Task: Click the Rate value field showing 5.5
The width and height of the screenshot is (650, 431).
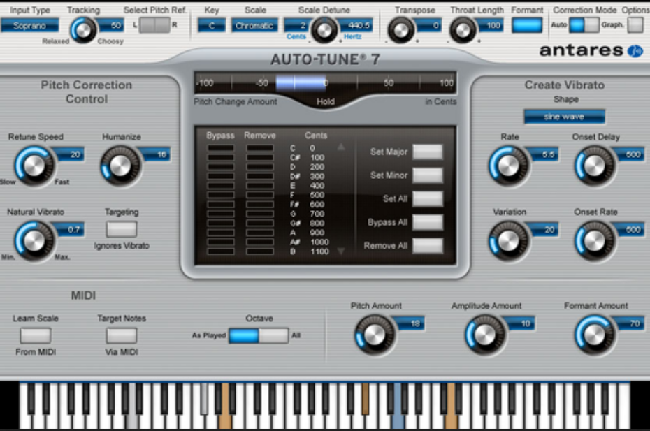Action: [x=544, y=154]
